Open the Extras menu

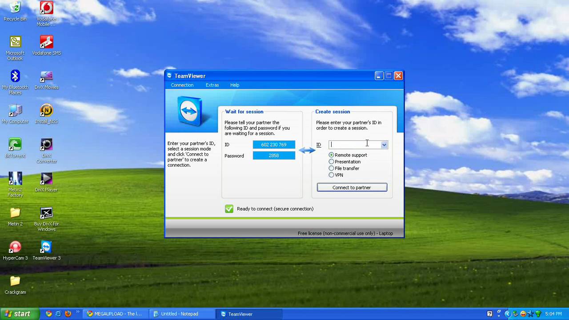(x=212, y=85)
